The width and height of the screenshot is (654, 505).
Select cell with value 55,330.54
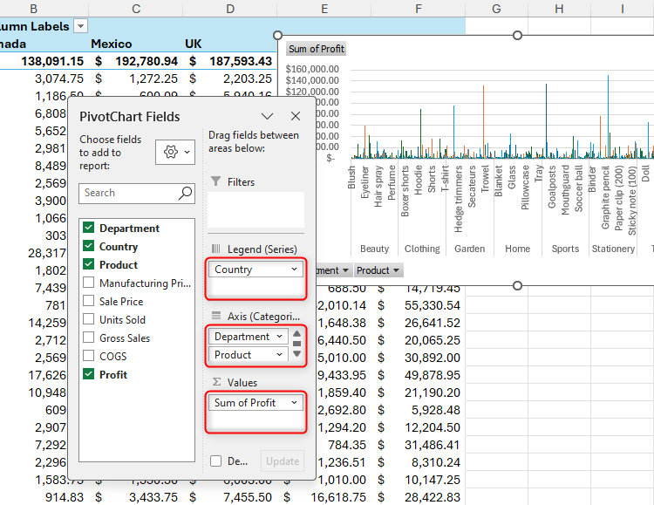[419, 305]
